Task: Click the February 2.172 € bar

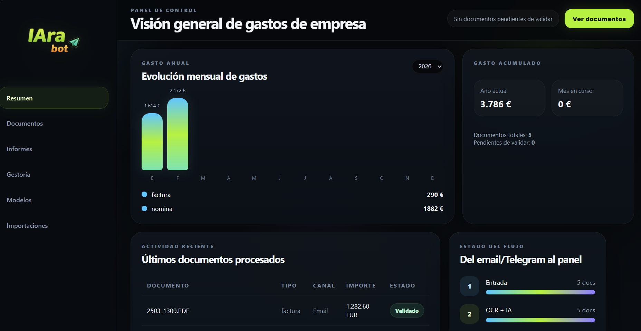Action: [x=178, y=134]
